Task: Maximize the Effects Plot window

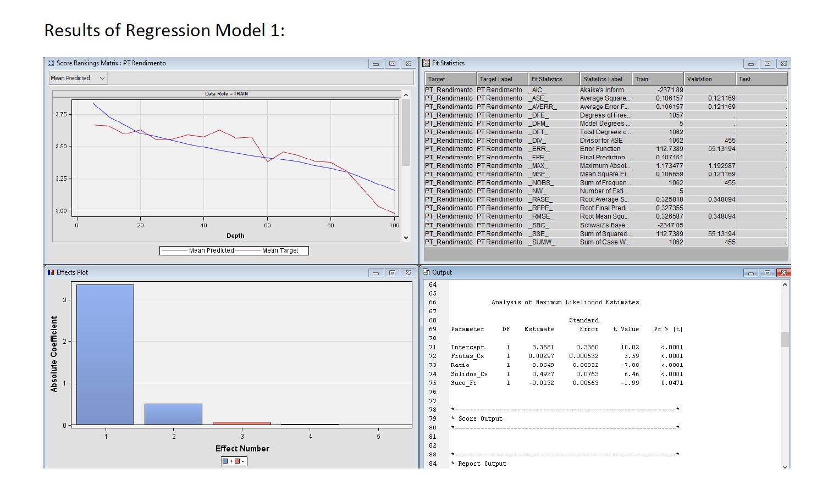Action: 392,272
